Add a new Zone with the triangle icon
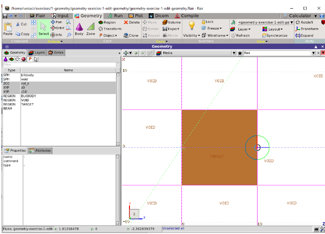Viewport: 325px width, 234px height. (91, 29)
